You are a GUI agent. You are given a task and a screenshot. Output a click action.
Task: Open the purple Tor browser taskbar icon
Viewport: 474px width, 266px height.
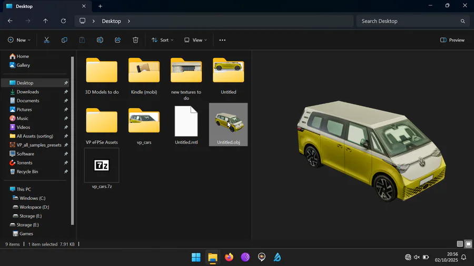tap(245, 257)
